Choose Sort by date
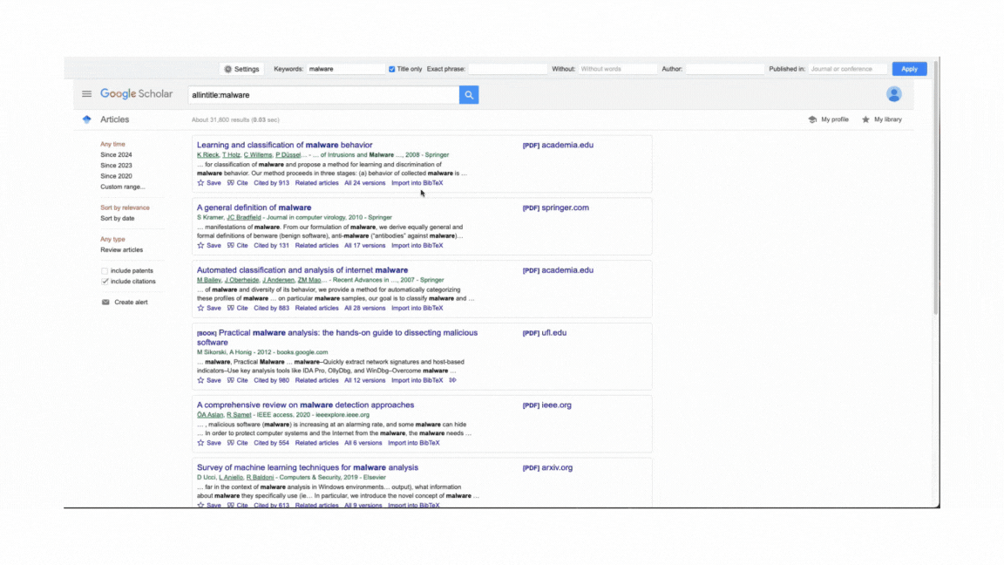Screen dimensions: 1004x565 (x=117, y=219)
